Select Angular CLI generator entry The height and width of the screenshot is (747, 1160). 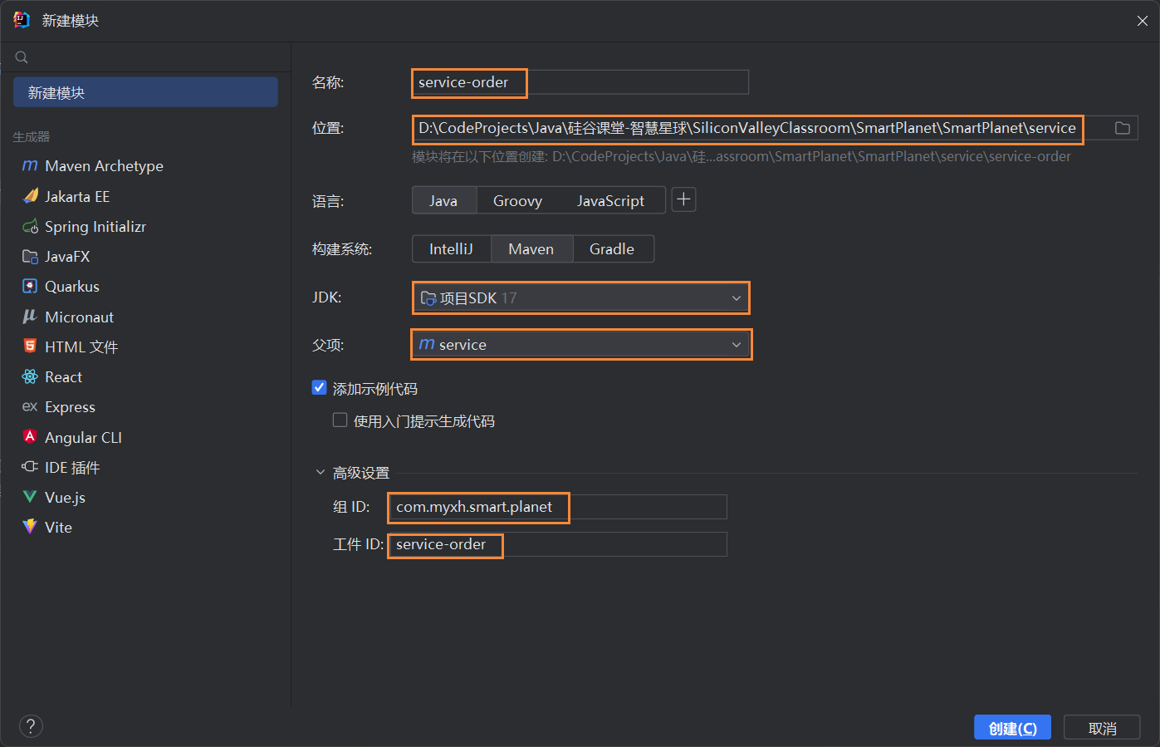pos(145,436)
